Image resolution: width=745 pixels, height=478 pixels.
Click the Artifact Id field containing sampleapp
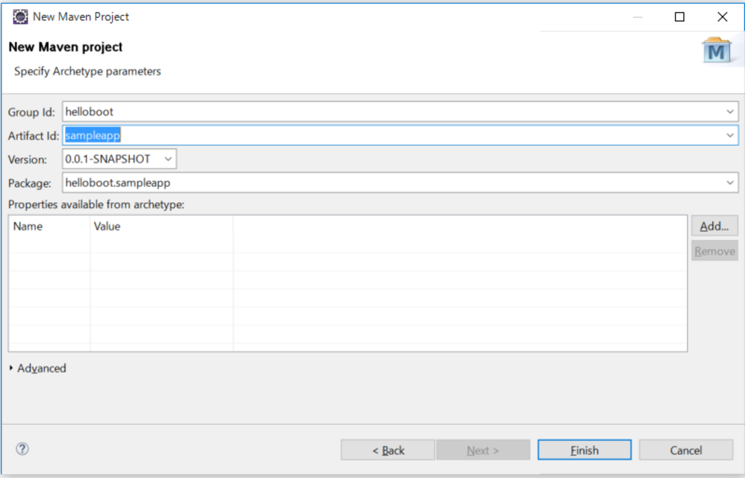[400, 135]
